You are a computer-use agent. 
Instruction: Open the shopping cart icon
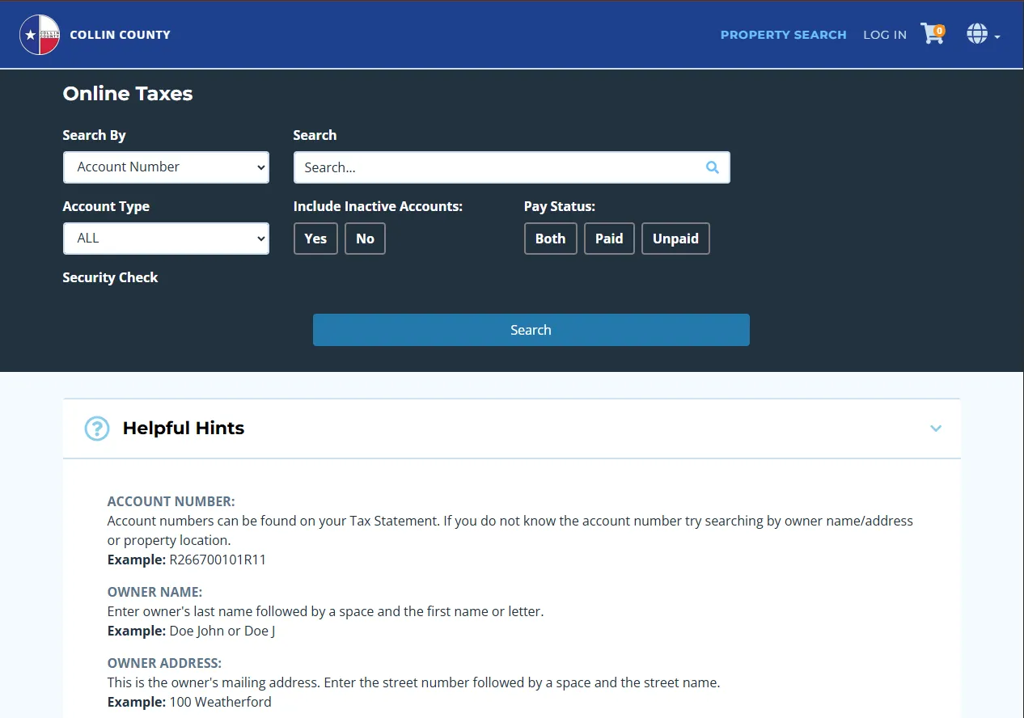[933, 34]
